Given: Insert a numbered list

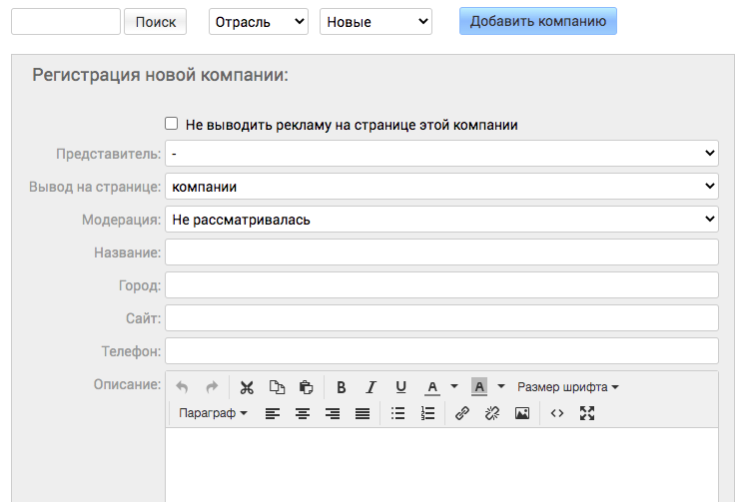Looking at the screenshot, I should pos(427,414).
